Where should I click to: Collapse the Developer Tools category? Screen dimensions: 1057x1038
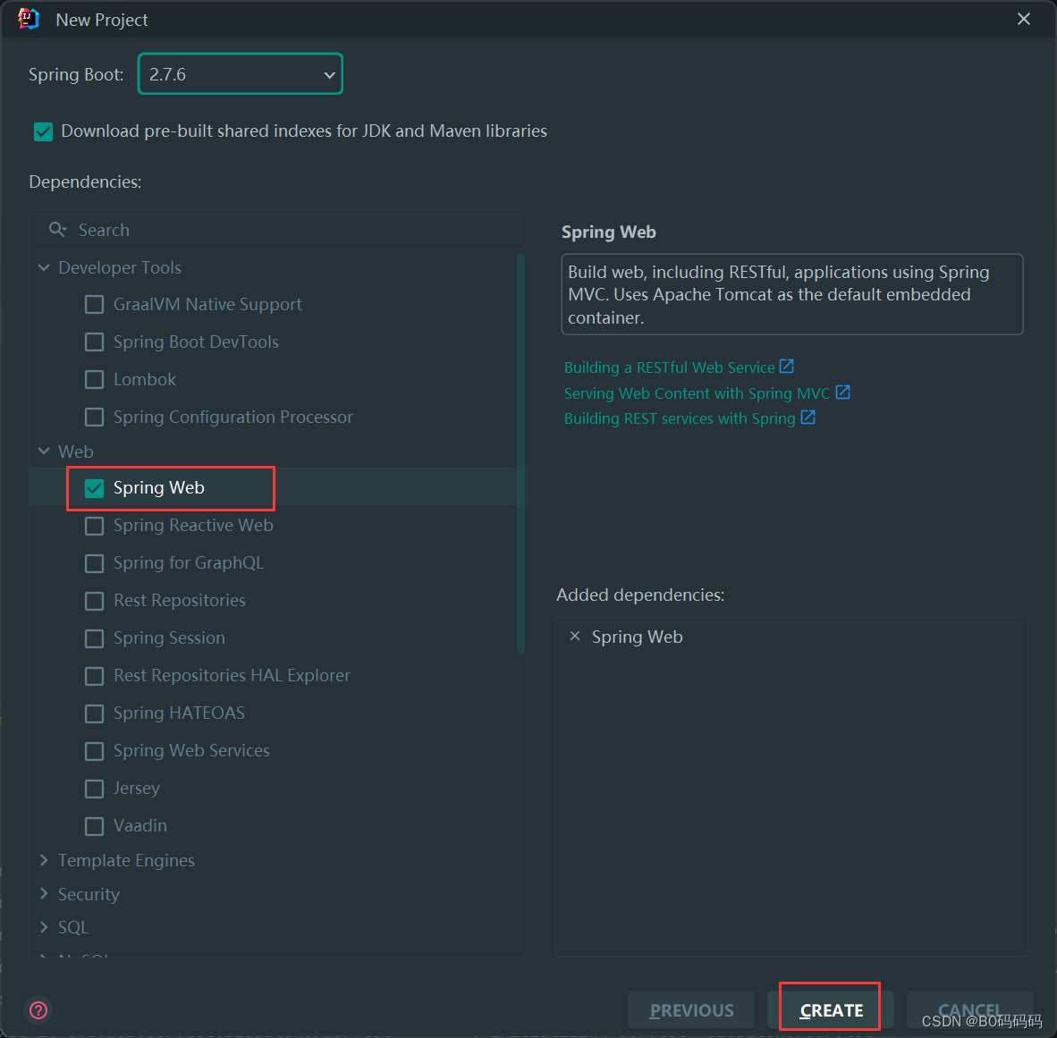[44, 267]
